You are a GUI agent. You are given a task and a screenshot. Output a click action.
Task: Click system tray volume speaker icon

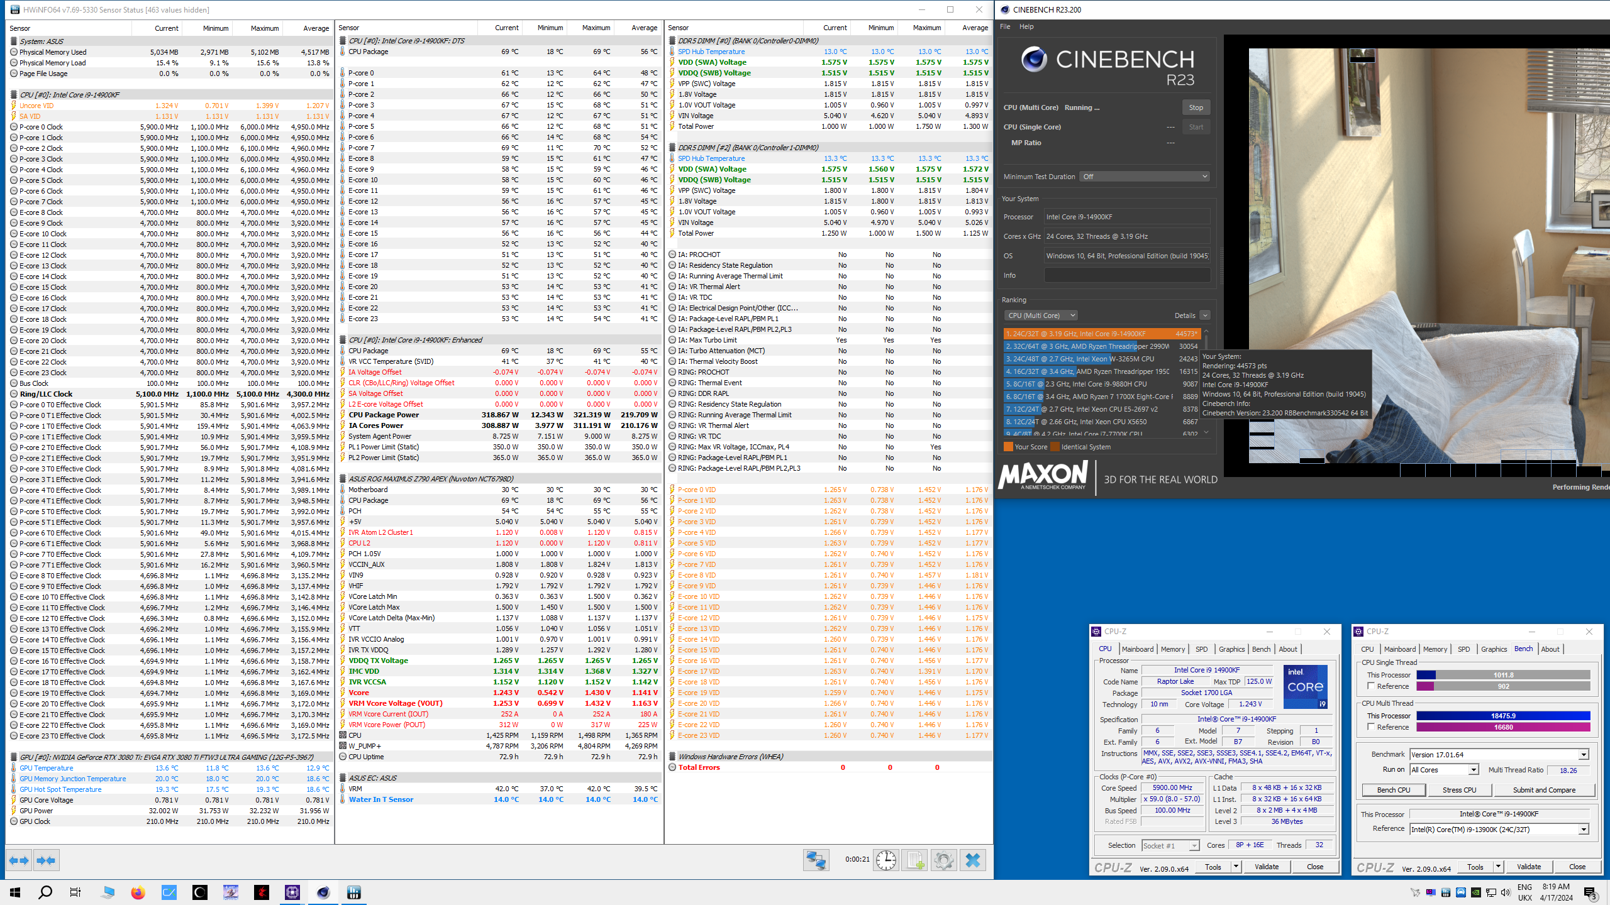(1505, 892)
